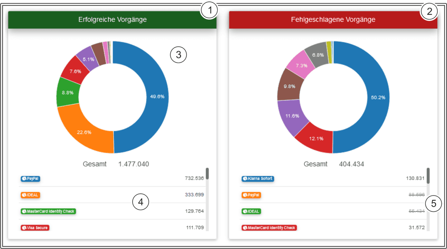Toggle MasterCard Identity Check in the successful list
447x249 pixels.
(x=48, y=211)
